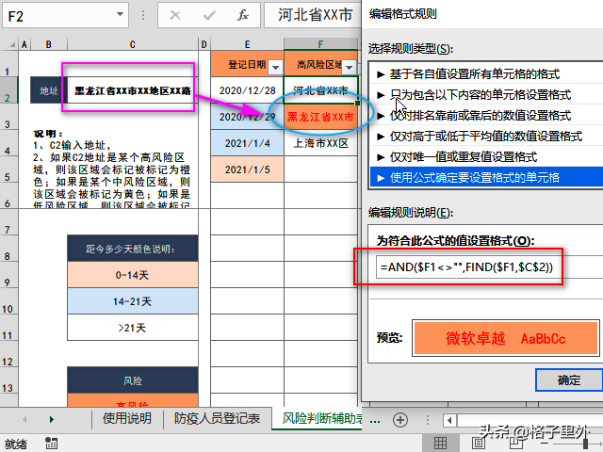
Task: Click the horizontal scrollbar left arrow
Action: [449, 420]
